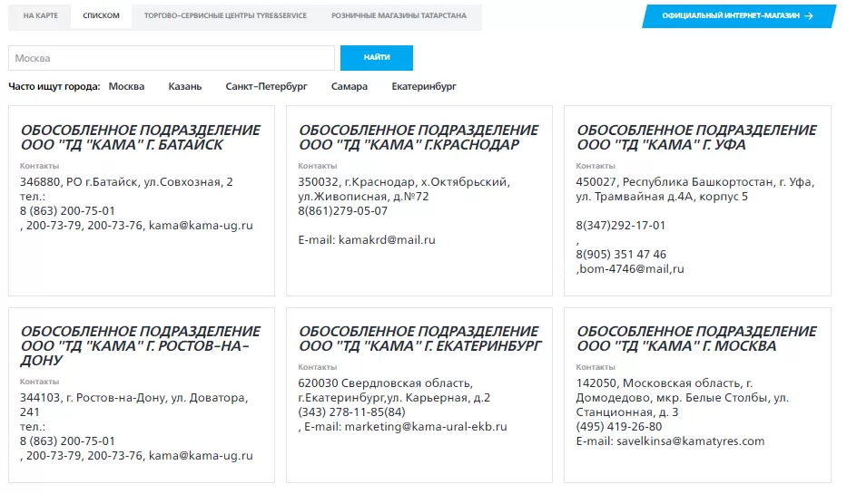Open the Батайск branch card title

coord(140,138)
